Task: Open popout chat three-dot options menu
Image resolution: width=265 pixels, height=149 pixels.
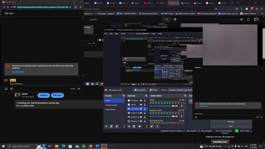Action: pos(80,13)
